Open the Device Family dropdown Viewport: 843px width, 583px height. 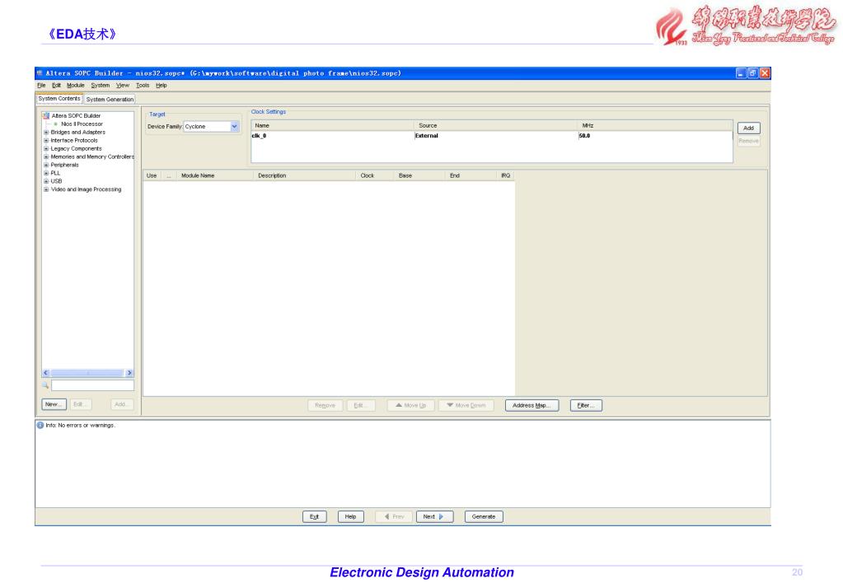234,127
